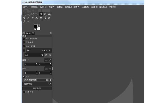Open the 工具(T) menu
The height and width of the screenshot is (103, 165).
(86, 7)
